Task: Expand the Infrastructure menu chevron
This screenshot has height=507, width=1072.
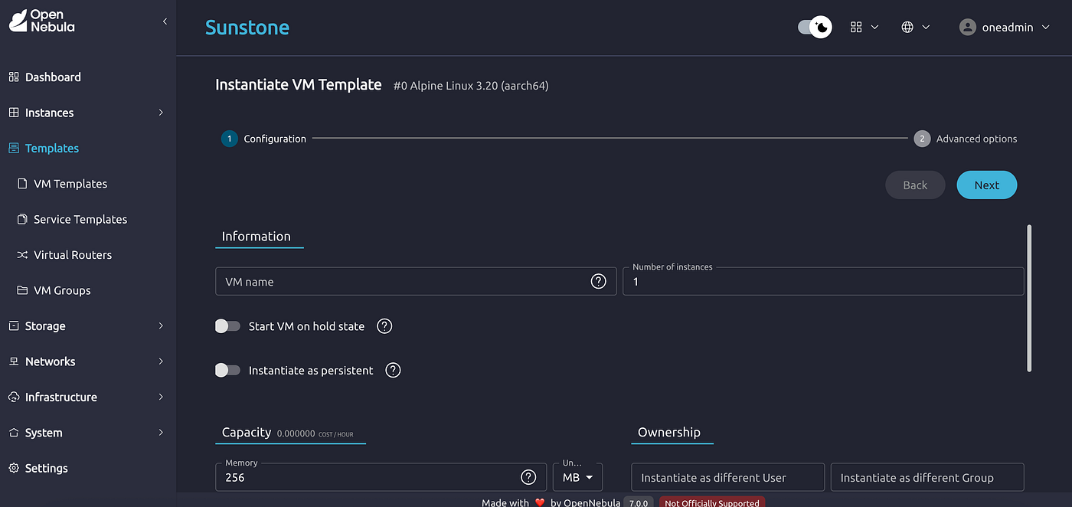Action: 161,397
